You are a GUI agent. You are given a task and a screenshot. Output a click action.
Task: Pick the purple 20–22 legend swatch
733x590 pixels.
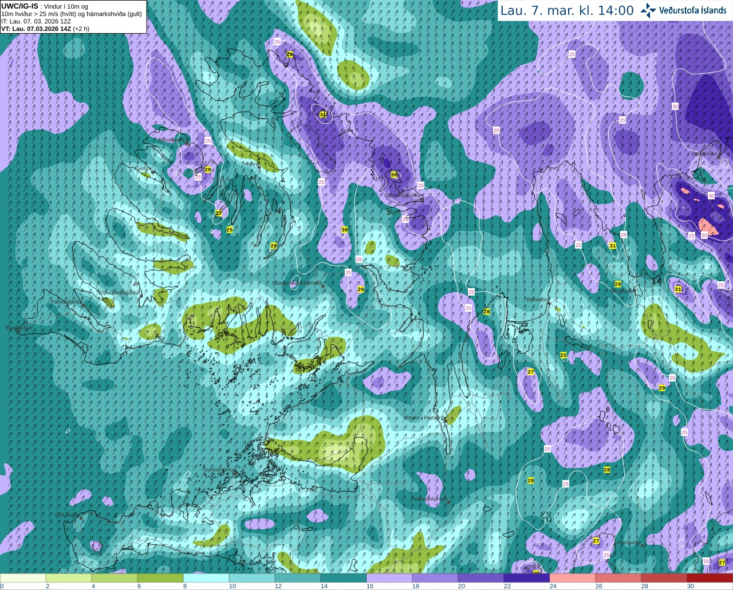481,578
